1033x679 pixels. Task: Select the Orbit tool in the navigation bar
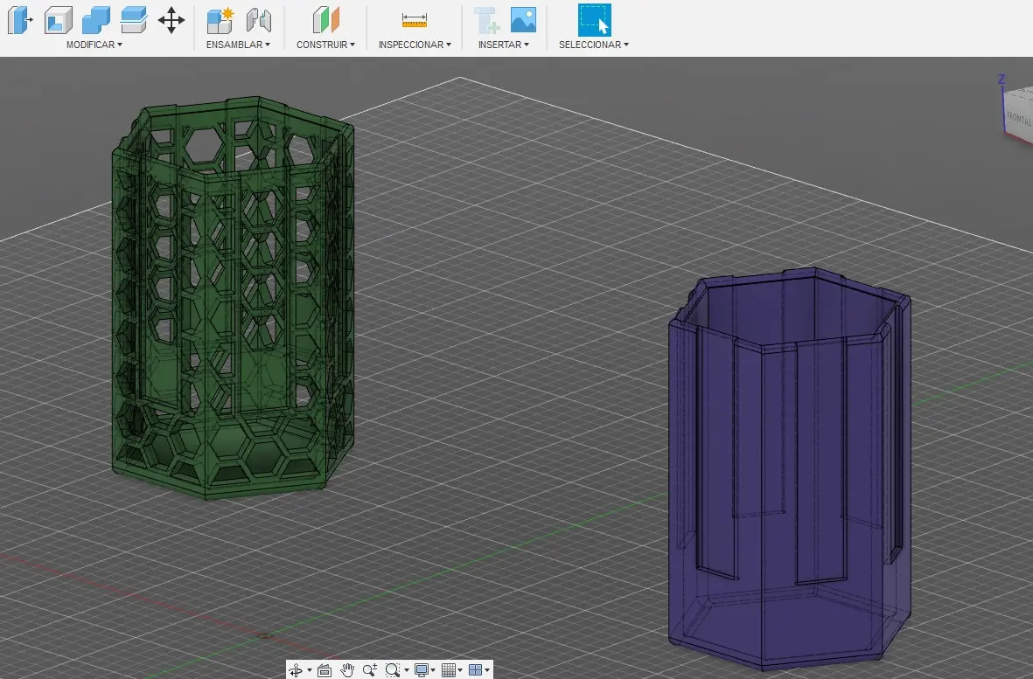[297, 669]
